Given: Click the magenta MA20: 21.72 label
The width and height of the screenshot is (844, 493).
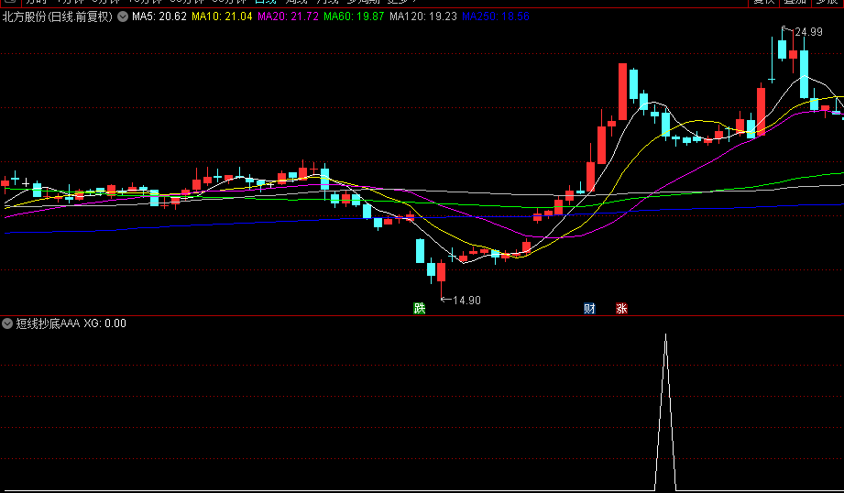Looking at the screenshot, I should (288, 16).
